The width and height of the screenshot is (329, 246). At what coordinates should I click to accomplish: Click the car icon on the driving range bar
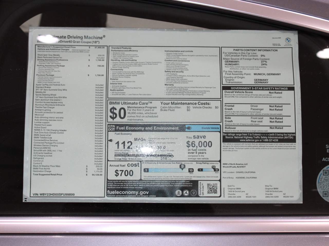click(170, 155)
